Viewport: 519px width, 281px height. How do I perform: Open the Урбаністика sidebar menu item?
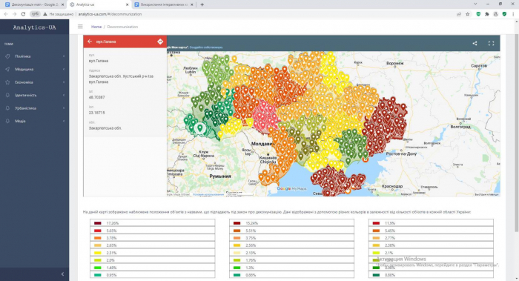point(34,108)
